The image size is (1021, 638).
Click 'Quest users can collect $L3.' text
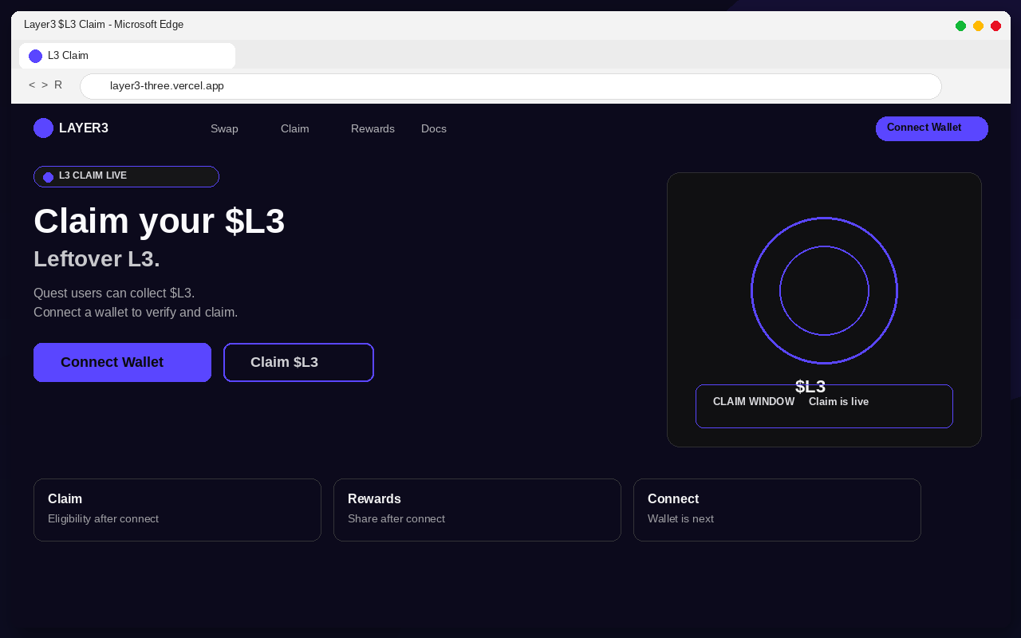click(x=114, y=293)
